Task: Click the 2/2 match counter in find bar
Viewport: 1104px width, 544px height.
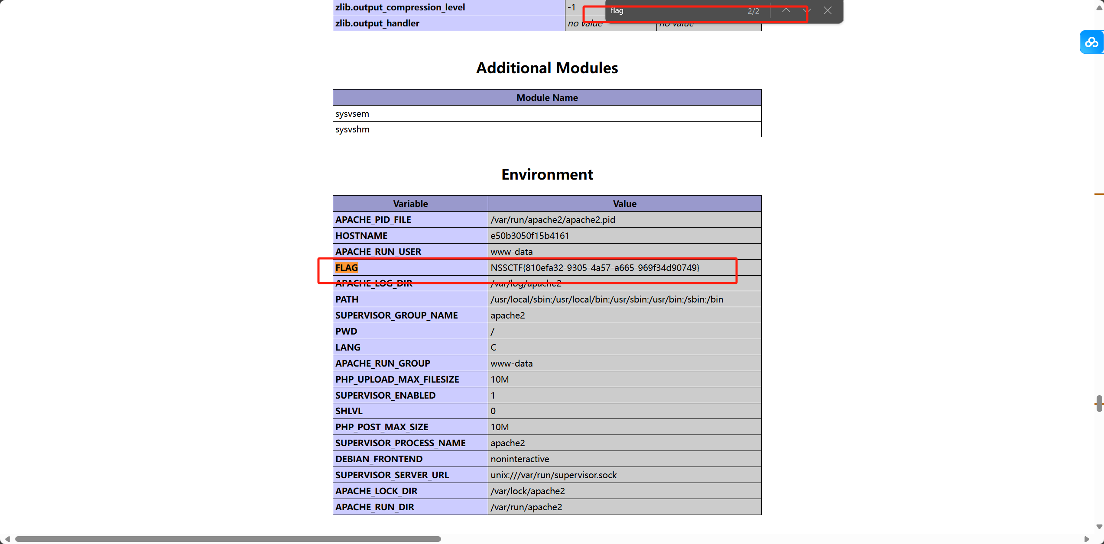Action: click(x=753, y=11)
